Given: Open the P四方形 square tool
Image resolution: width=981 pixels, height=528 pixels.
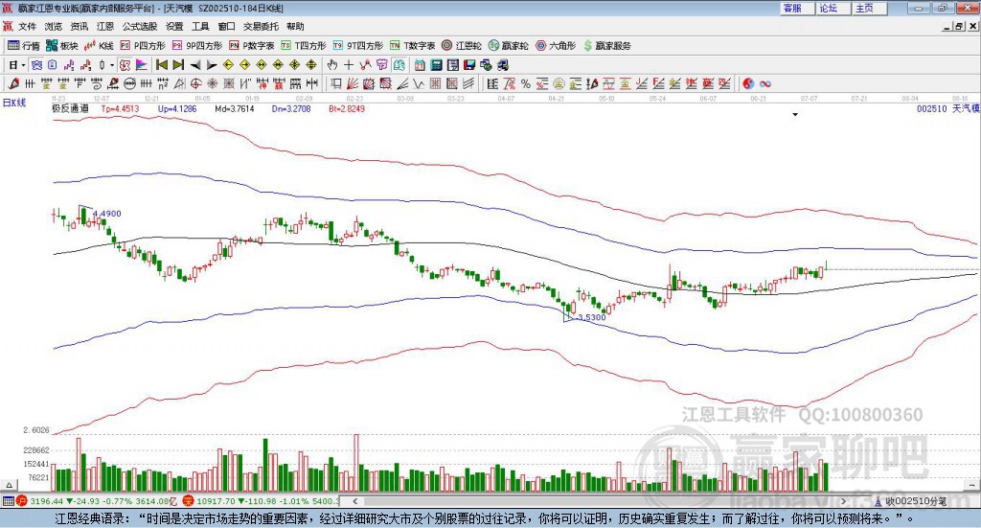Looking at the screenshot, I should 143,46.
